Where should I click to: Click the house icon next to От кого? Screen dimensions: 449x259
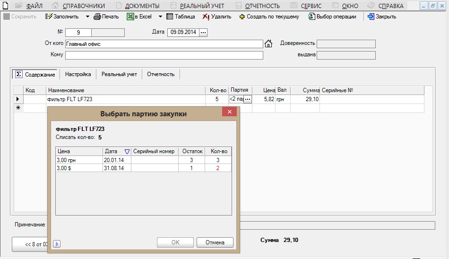tap(268, 43)
